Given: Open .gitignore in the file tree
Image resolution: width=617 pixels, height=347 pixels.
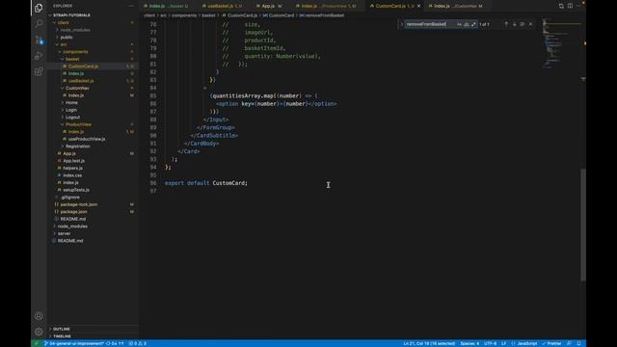Looking at the screenshot, I should point(70,197).
